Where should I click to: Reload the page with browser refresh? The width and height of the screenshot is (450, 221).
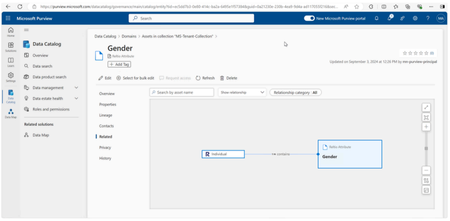pyautogui.click(x=20, y=6)
